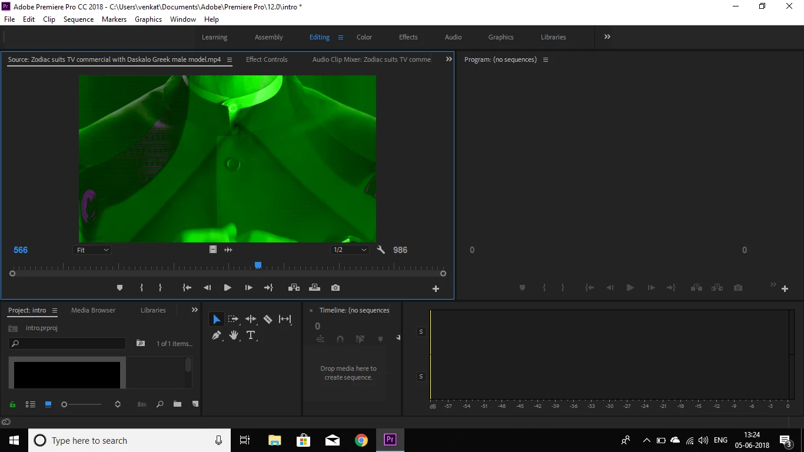Select the Ripple Edit tool
The width and height of the screenshot is (804, 452).
click(251, 319)
